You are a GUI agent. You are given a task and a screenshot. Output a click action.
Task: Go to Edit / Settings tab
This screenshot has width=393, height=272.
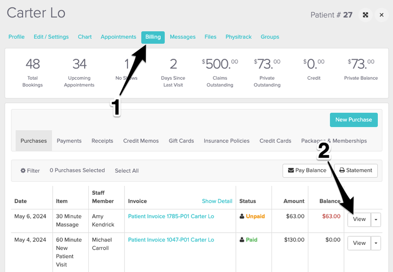click(51, 37)
